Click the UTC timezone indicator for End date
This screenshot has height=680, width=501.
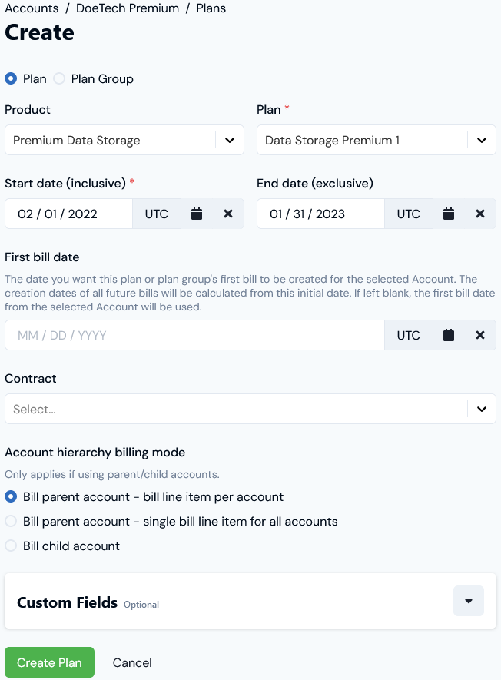click(409, 214)
